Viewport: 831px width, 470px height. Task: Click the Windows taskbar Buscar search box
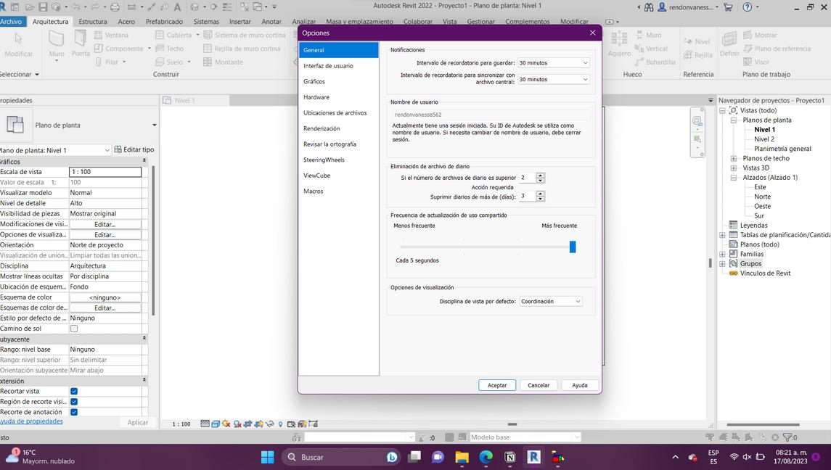pyautogui.click(x=341, y=457)
